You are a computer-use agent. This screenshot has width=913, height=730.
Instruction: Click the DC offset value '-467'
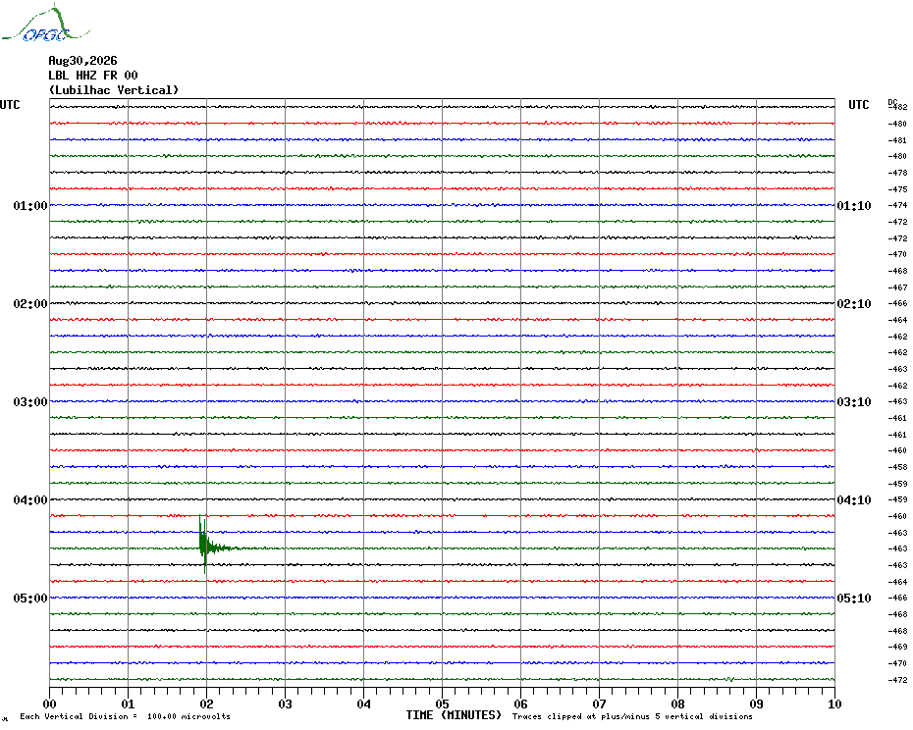(x=897, y=287)
